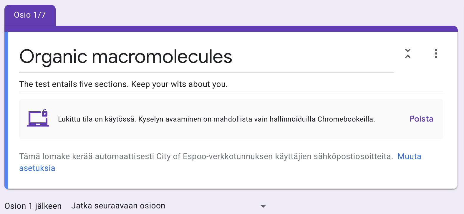Edit the 'Organic macromolecules' title field
Viewport: 464px width, 214px height.
click(126, 56)
